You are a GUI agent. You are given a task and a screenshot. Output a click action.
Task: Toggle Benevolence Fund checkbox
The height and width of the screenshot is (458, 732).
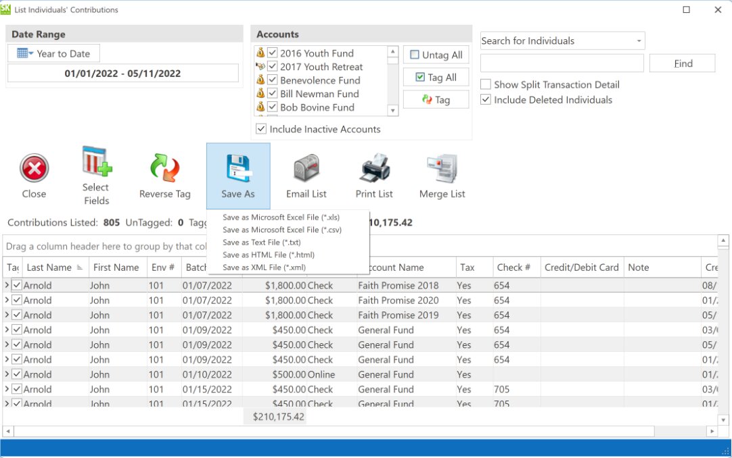pos(273,80)
